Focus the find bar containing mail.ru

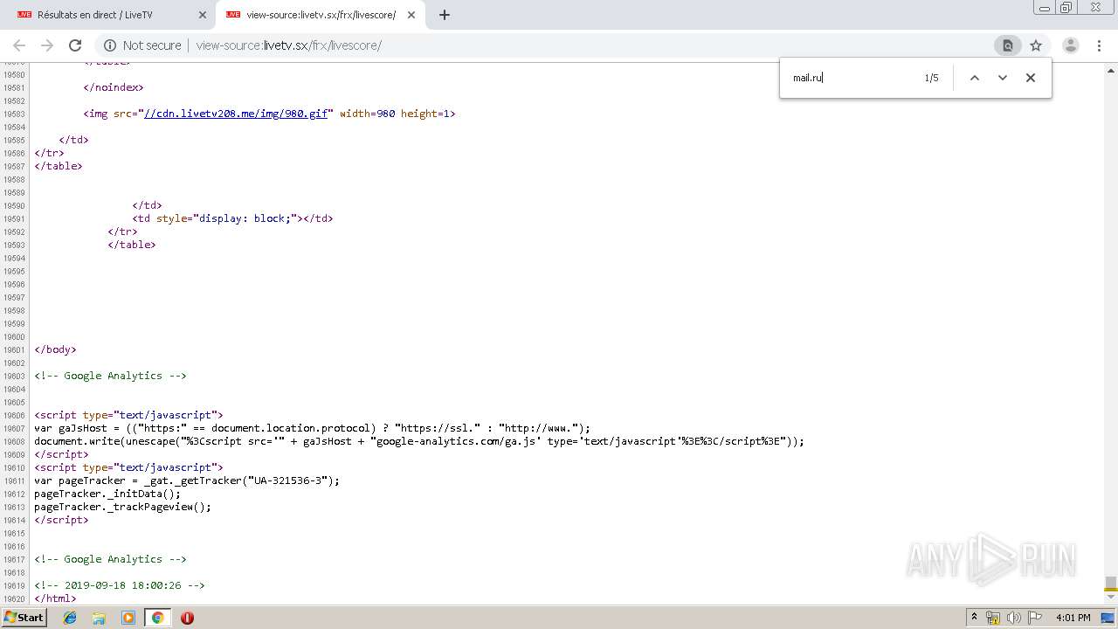click(852, 78)
